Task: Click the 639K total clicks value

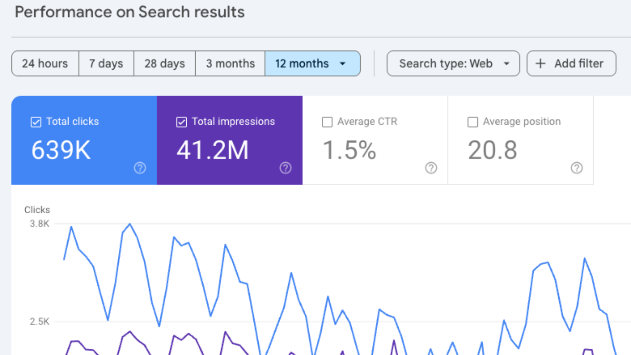Action: click(61, 150)
